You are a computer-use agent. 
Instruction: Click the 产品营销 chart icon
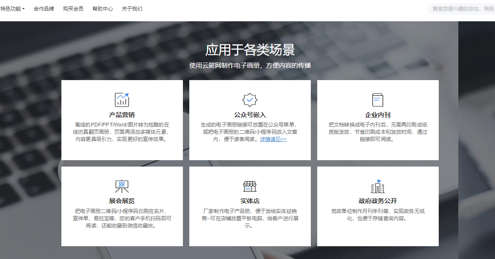pyautogui.click(x=122, y=100)
